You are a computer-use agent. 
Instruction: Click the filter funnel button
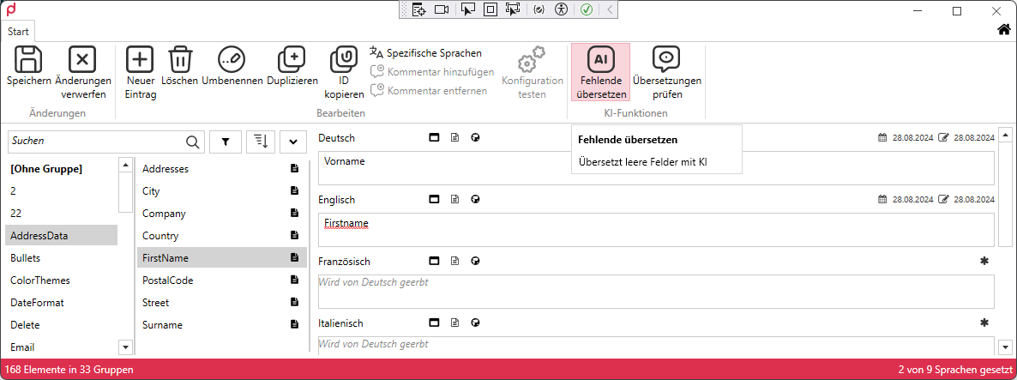tap(226, 142)
